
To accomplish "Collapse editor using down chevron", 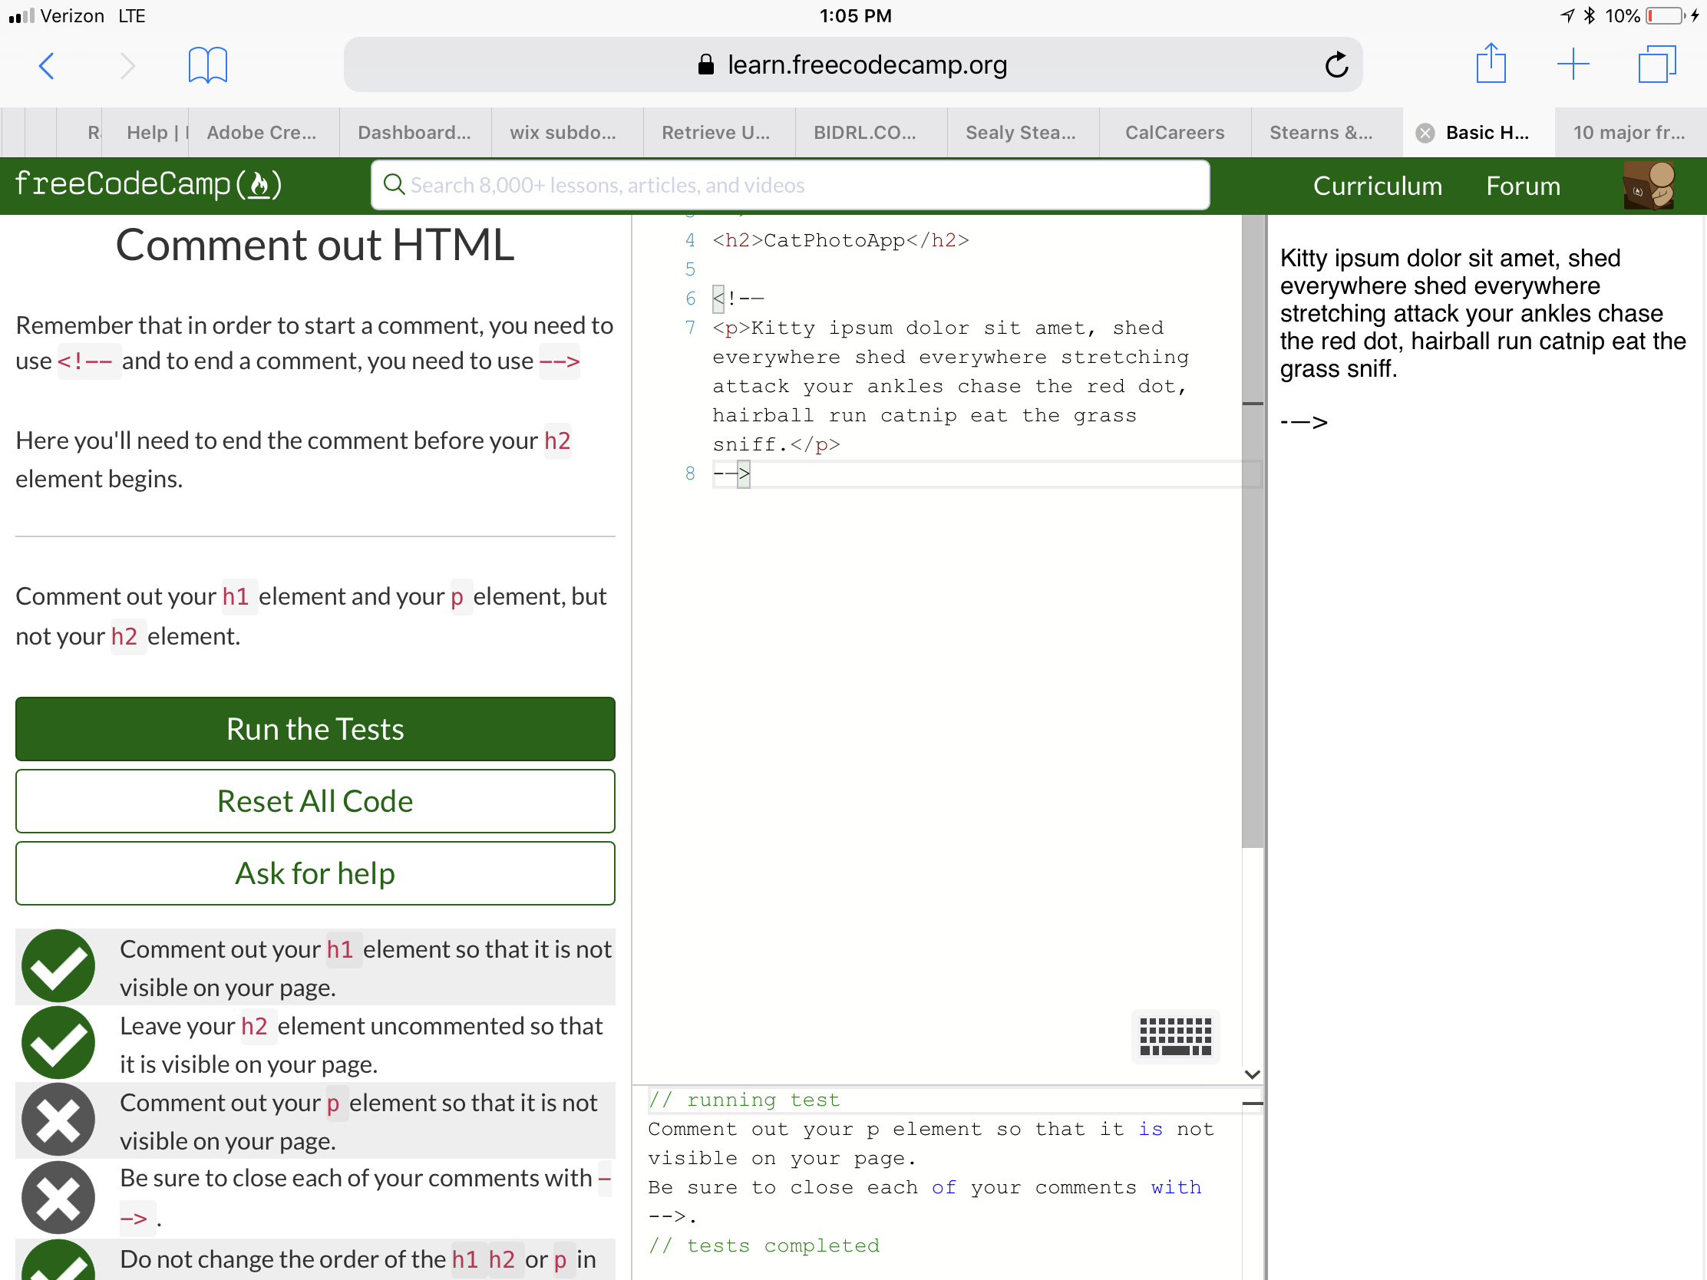I will pos(1252,1074).
